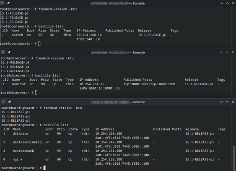The width and height of the screenshot is (236, 171).
Task: Click release 15.1-RELEASE-p1 in the monitor row
Action: click(x=199, y=84)
